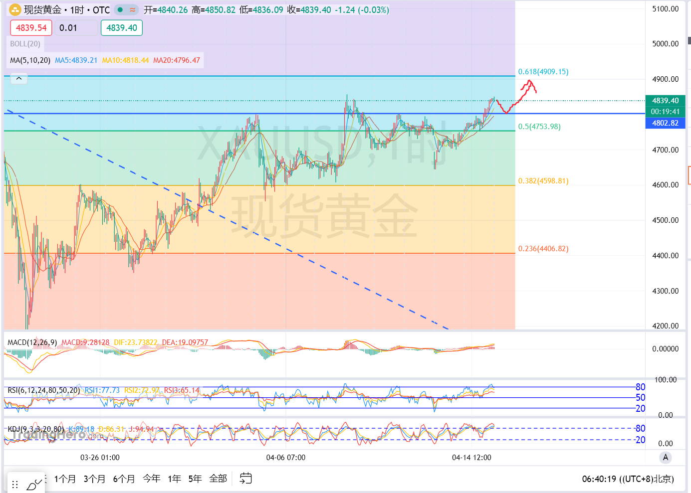This screenshot has height=493, width=691.
Task: Click the blue 4802.82 price line label
Action: [666, 123]
